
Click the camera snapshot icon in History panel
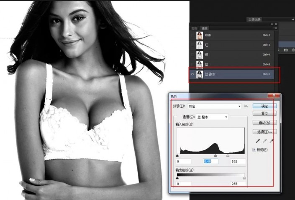pyautogui.click(x=286, y=50)
